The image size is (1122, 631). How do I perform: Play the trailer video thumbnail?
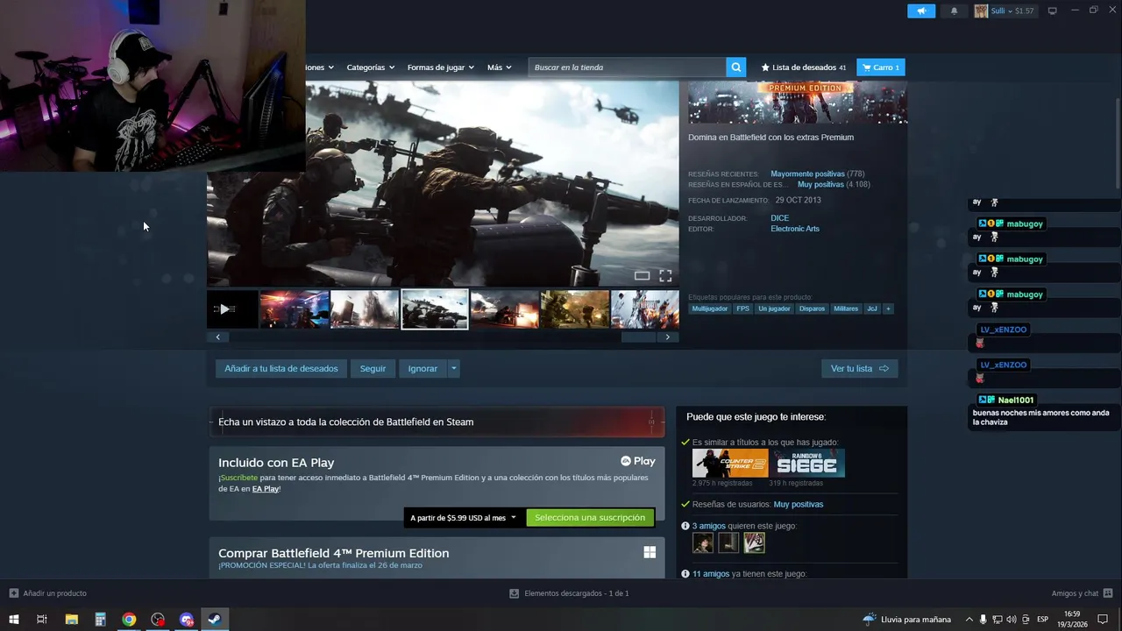[232, 309]
